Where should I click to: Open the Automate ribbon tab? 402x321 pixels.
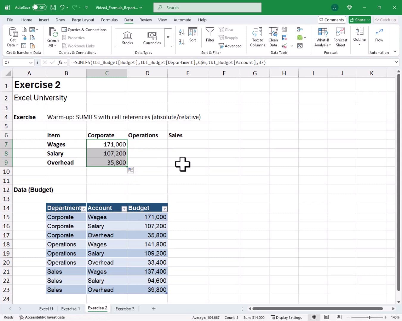pos(182,20)
